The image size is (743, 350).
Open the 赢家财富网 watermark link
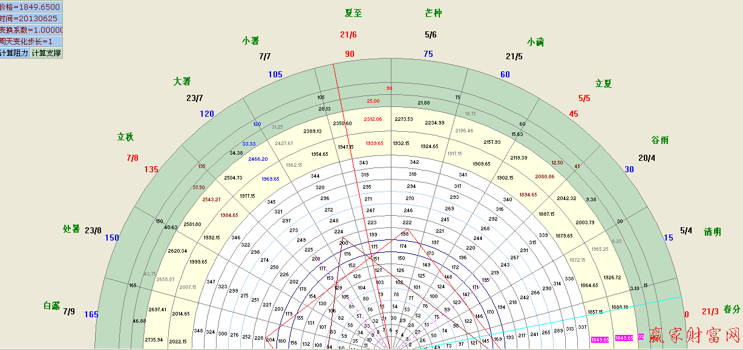pos(695,335)
